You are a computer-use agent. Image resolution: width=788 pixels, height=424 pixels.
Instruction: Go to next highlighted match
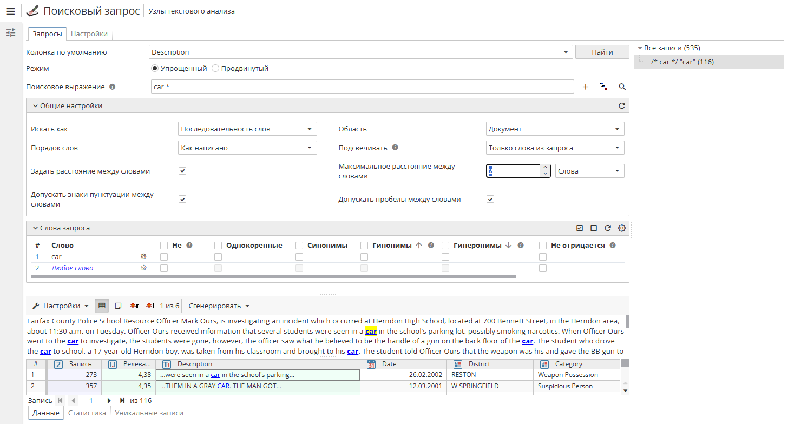point(151,306)
